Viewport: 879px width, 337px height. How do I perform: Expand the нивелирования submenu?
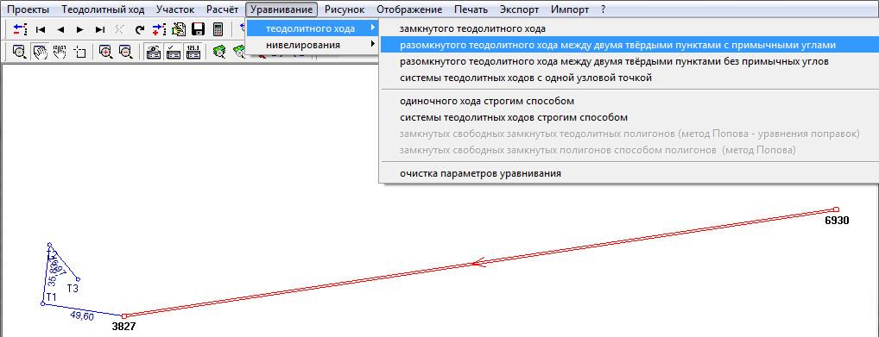pyautogui.click(x=312, y=45)
